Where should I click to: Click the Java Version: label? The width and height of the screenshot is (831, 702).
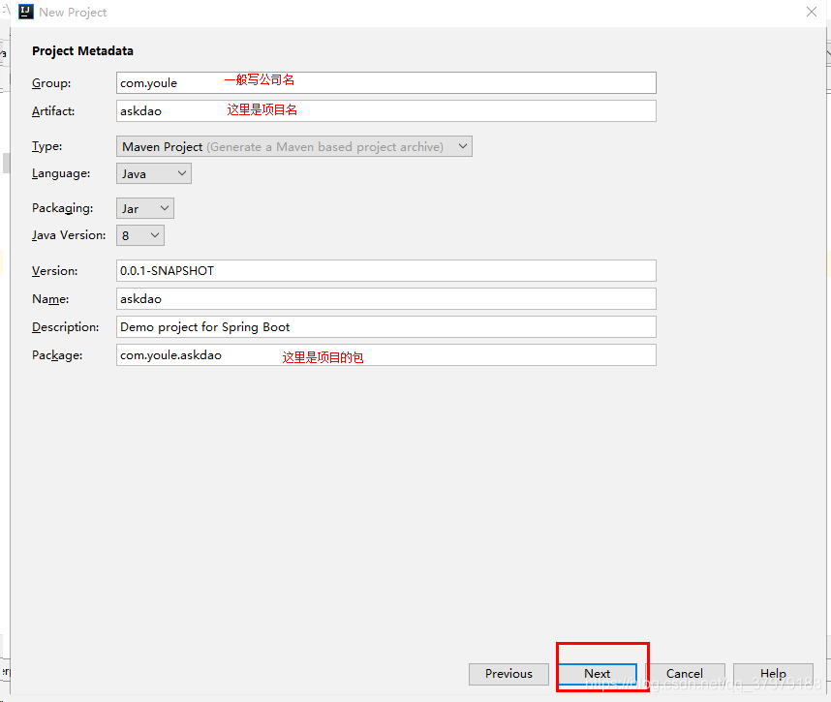point(69,235)
